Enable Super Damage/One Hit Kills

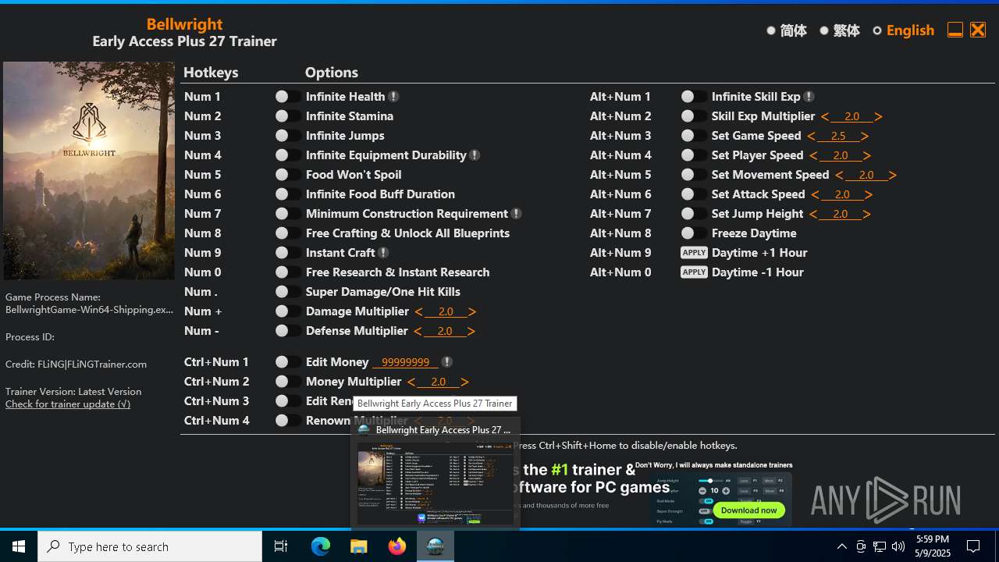pyautogui.click(x=288, y=292)
